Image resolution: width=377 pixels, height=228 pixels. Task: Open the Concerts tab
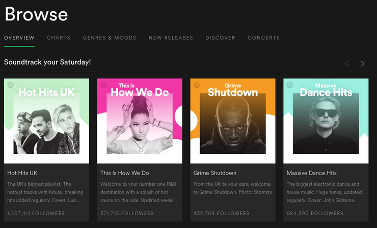[263, 38]
